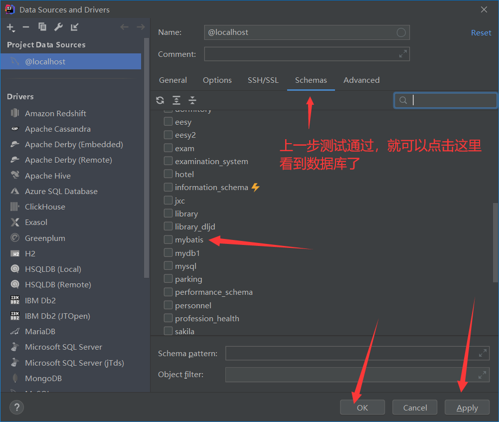Click the Reset link
This screenshot has height=422, width=499.
click(x=481, y=33)
